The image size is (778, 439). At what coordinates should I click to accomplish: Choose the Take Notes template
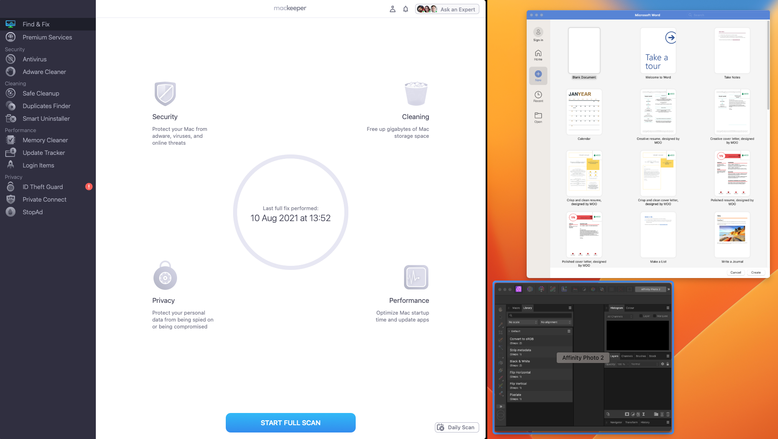pyautogui.click(x=732, y=50)
